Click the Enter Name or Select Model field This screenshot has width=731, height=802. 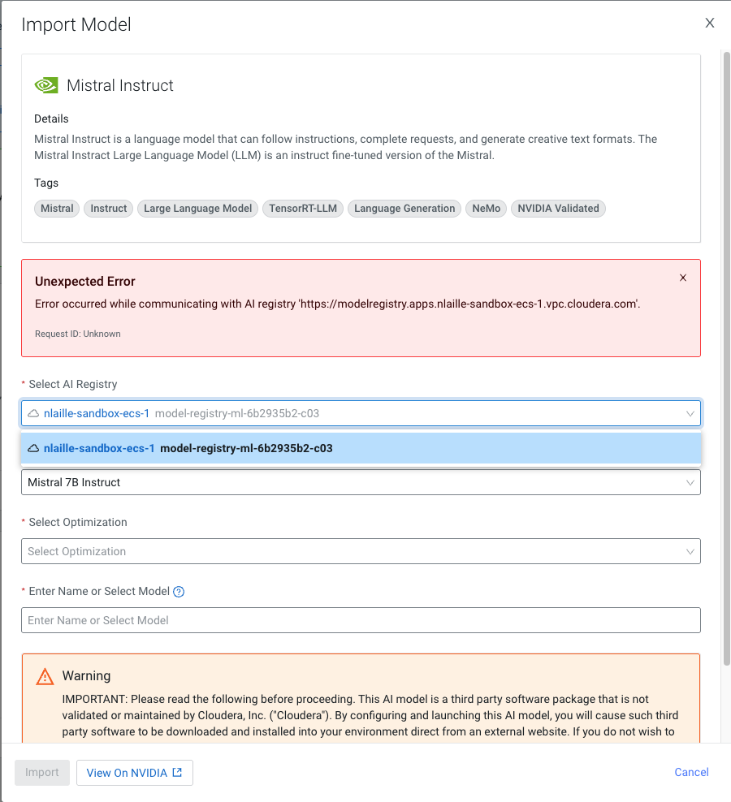coord(361,620)
